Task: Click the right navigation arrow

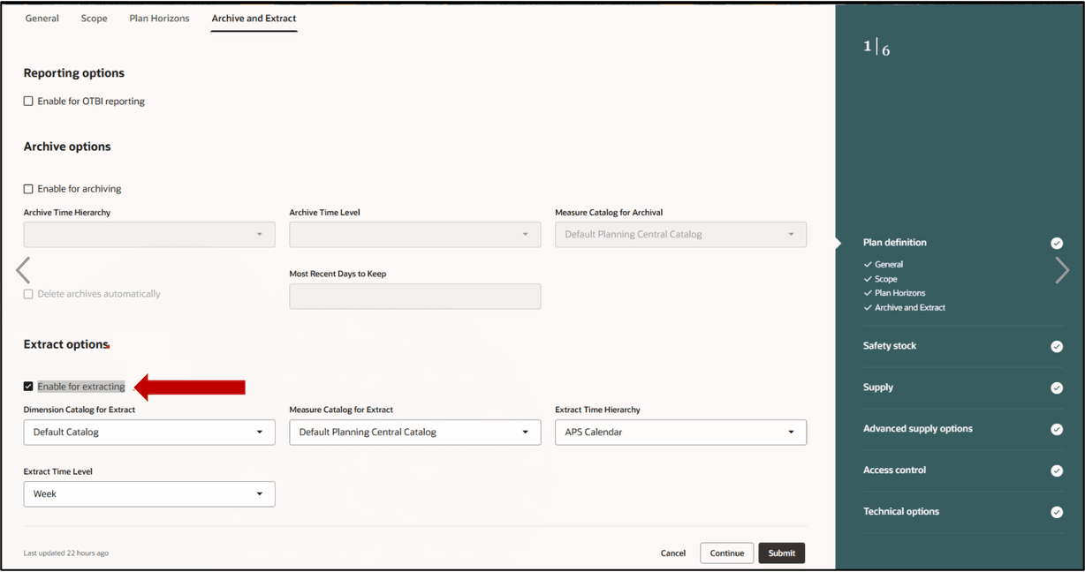Action: [1062, 270]
